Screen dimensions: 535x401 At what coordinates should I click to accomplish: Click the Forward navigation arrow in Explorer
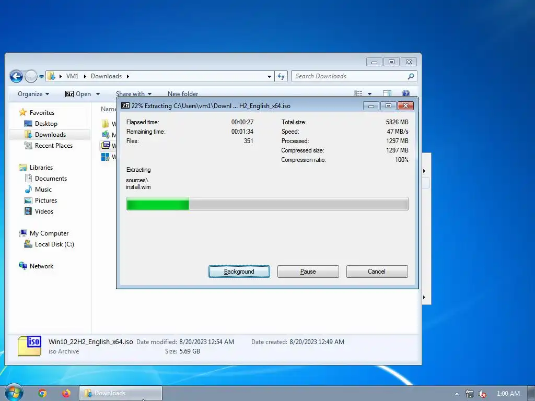(31, 76)
